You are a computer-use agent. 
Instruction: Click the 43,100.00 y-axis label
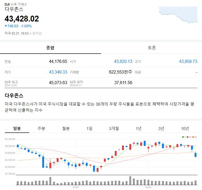[x=10, y=160]
